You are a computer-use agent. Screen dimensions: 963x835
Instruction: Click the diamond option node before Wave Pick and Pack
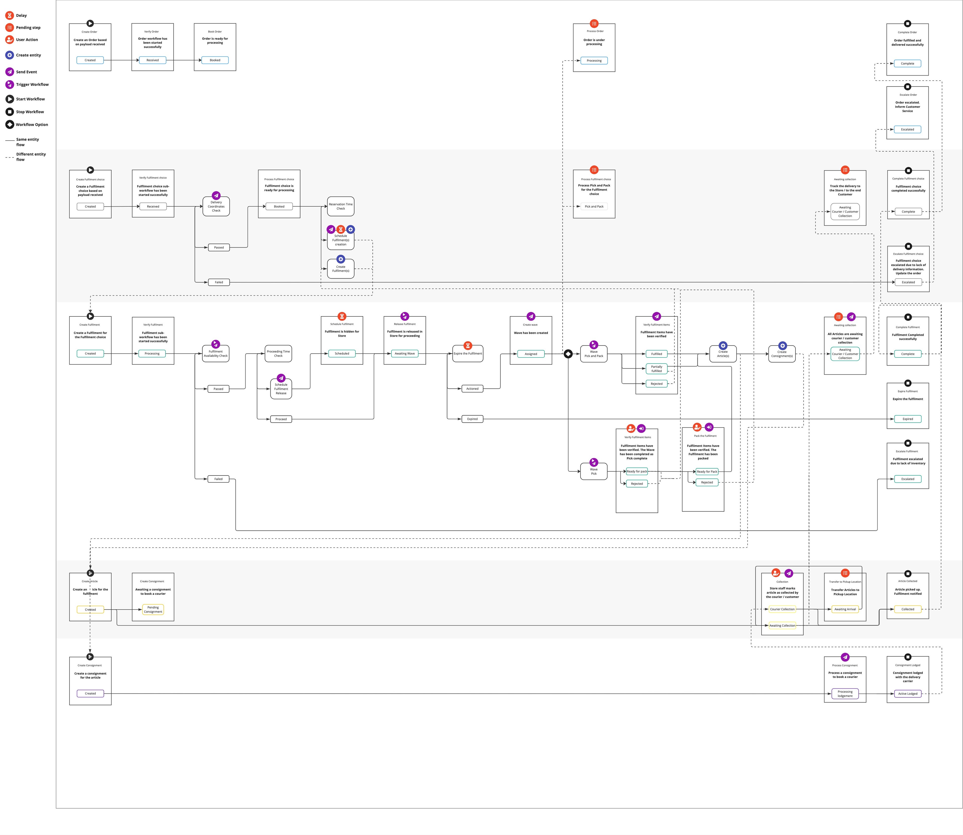(x=568, y=354)
